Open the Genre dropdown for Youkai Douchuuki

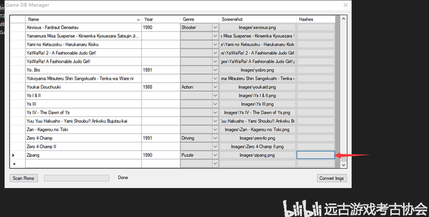click(215, 87)
